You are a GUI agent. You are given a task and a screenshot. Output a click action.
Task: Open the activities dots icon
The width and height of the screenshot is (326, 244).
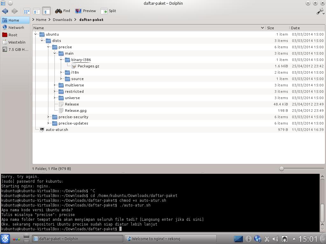(x=17, y=239)
